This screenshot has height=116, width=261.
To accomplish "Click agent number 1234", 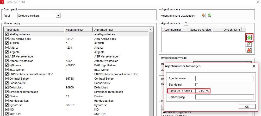I will coord(69,48).
